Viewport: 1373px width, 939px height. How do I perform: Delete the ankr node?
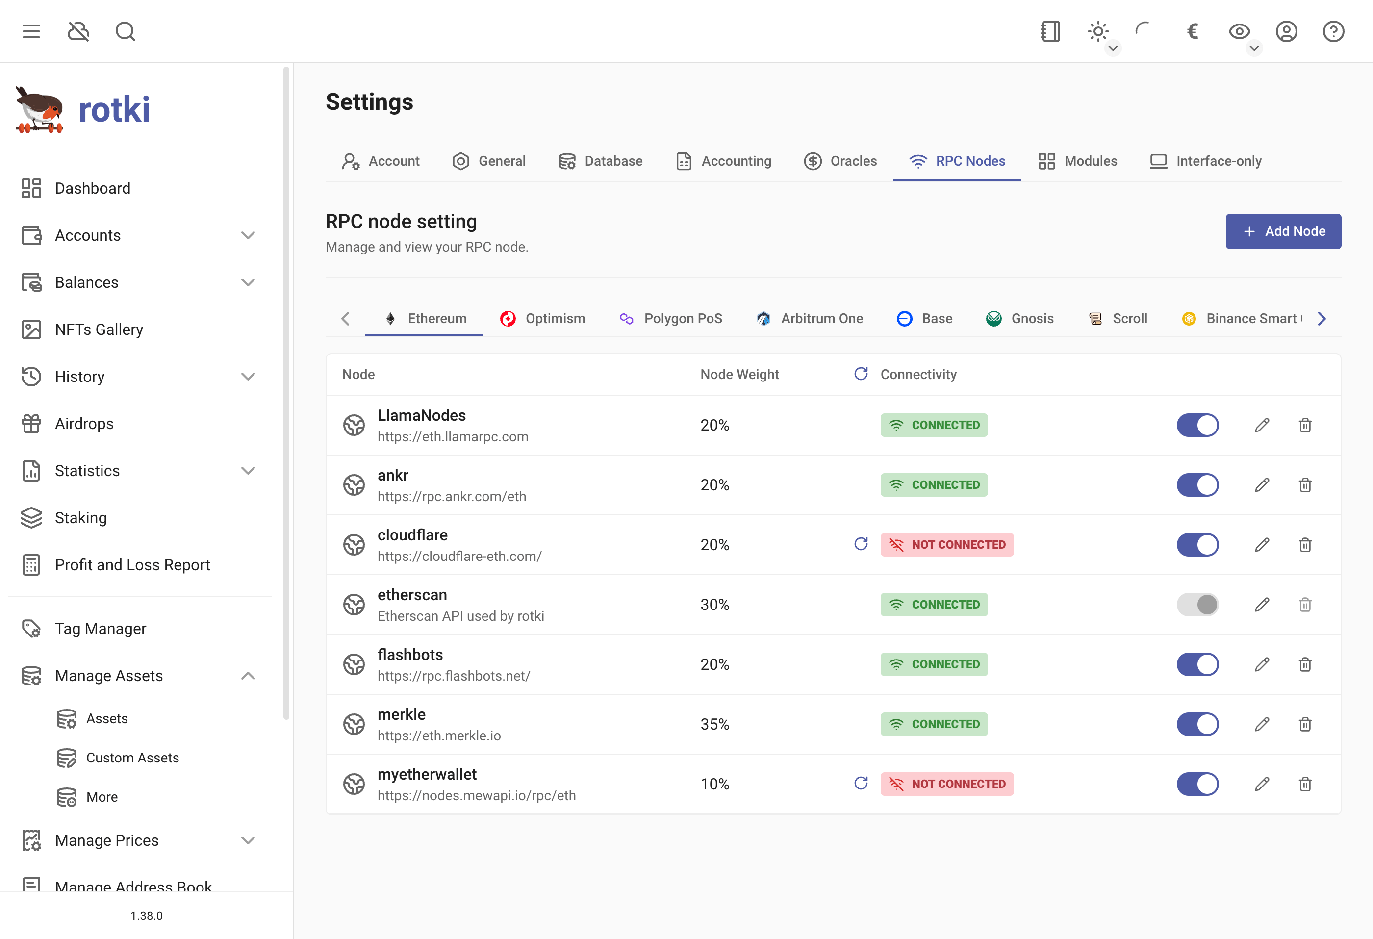(x=1305, y=484)
